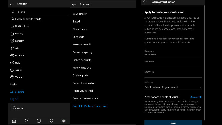
Task: Click the Theme palette icon
Action: 12,77
